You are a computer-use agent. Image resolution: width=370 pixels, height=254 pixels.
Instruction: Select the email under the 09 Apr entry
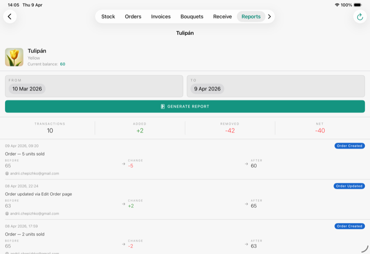(35, 173)
